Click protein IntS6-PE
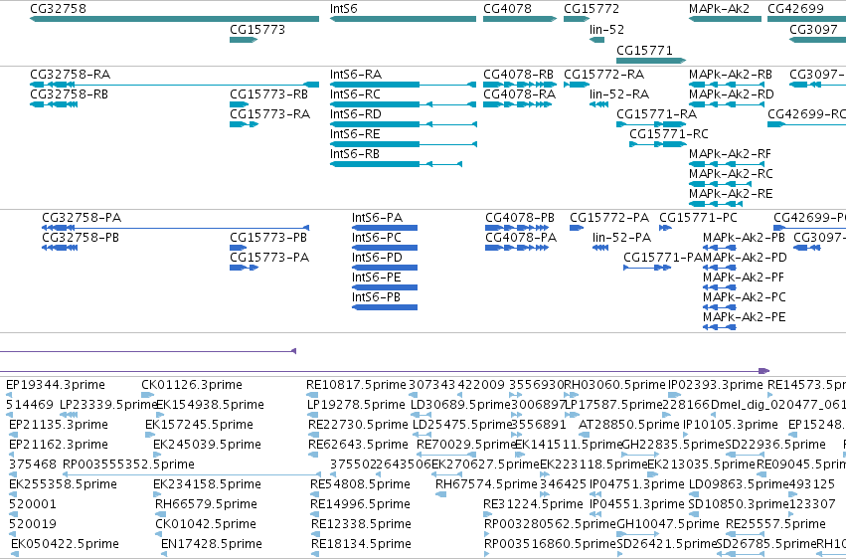846x559 pixels. [385, 287]
